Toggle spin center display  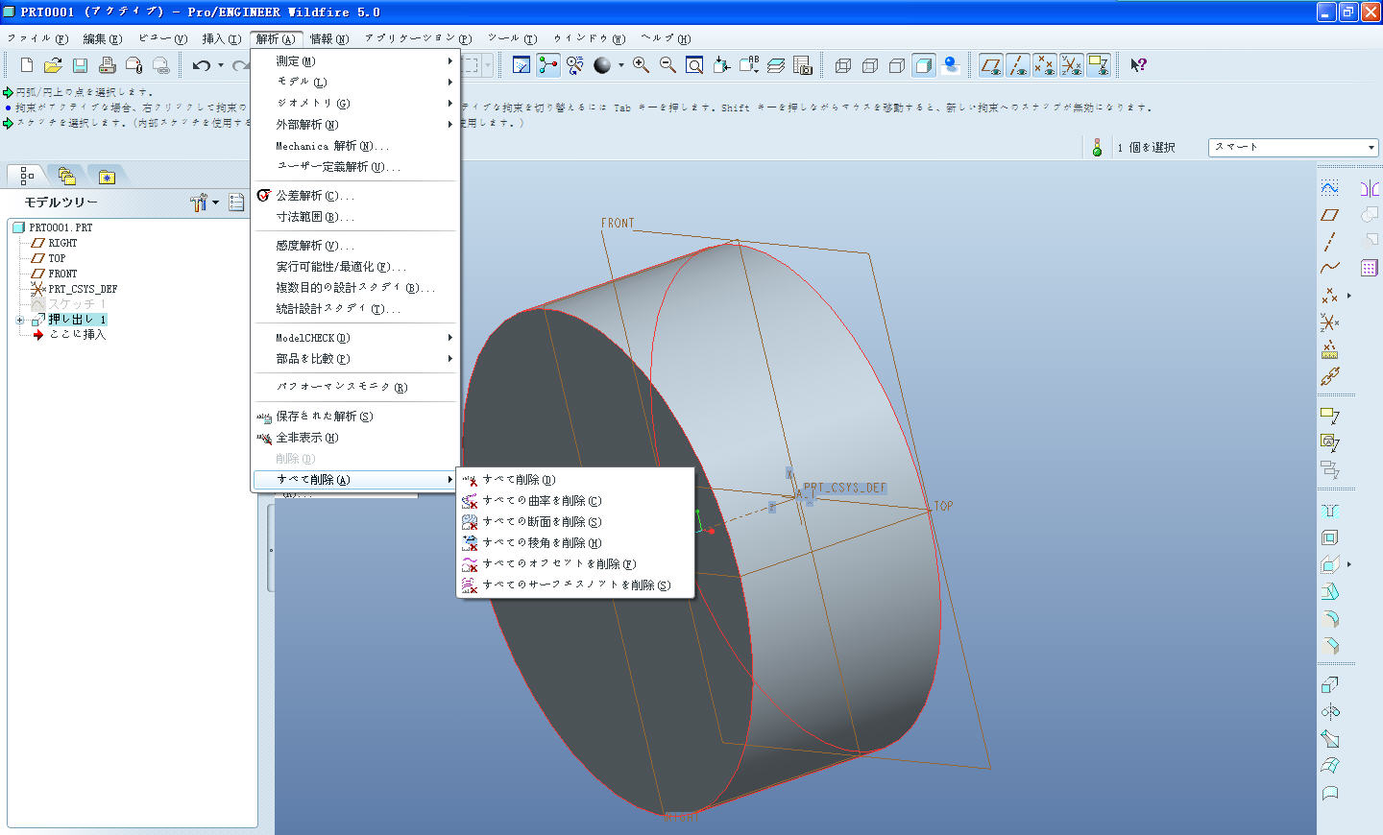[548, 65]
